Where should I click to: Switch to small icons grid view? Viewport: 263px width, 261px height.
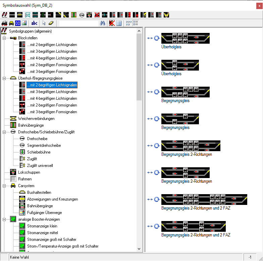128,23
